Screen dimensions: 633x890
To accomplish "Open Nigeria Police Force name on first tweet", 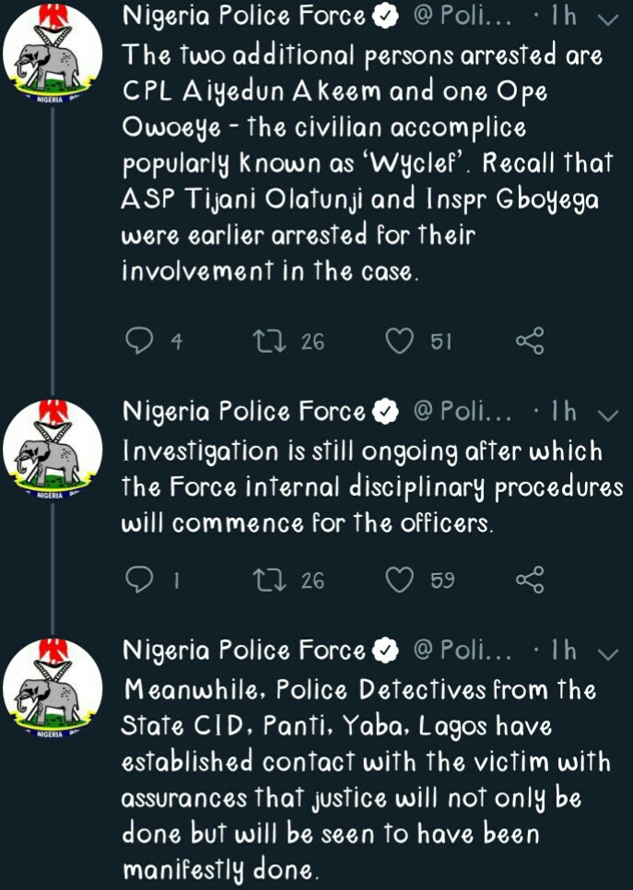I will 244,18.
